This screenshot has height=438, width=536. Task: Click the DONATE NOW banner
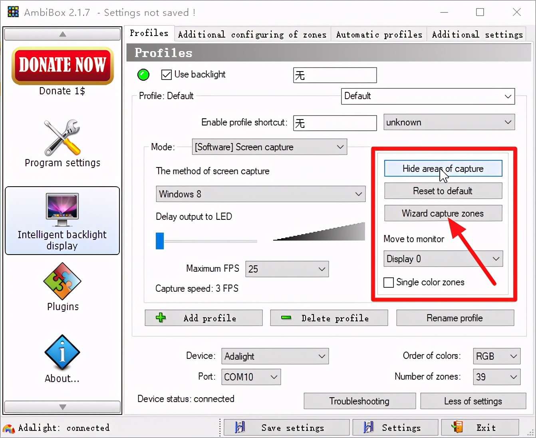pyautogui.click(x=63, y=66)
